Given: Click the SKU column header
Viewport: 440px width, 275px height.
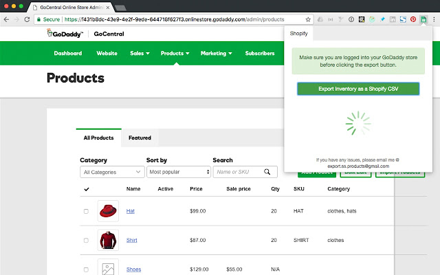Looking at the screenshot, I should [299, 189].
